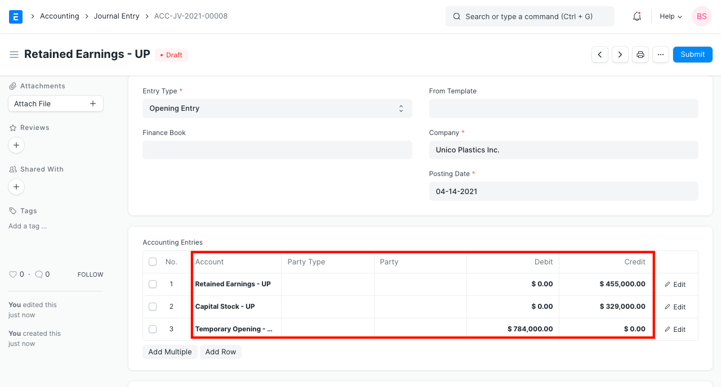Image resolution: width=721 pixels, height=387 pixels.
Task: Check the Retained Earnings row checkbox
Action: pos(152,284)
